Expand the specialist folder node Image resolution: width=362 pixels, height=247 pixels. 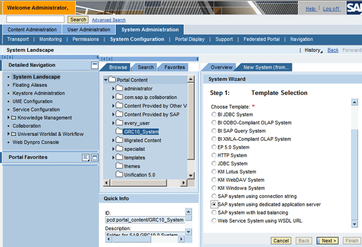[113, 149]
